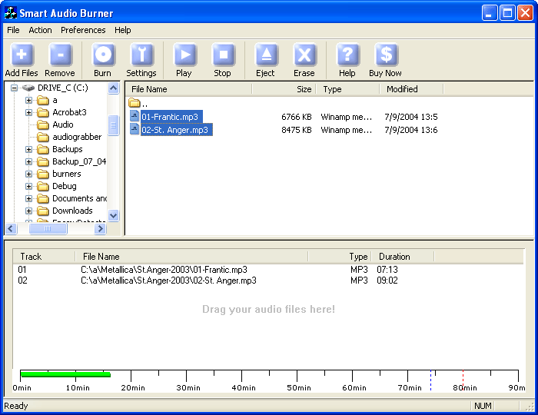Click the green disc usage bar
Image resolution: width=538 pixels, height=415 pixels.
click(65, 374)
